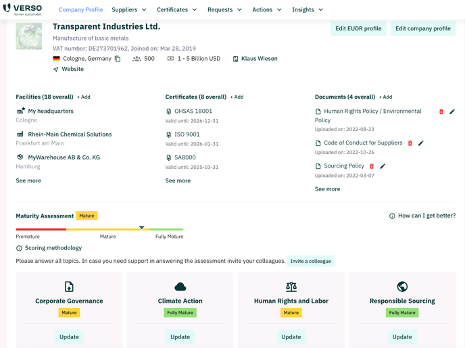Click Edit EUDR profile button

(x=358, y=28)
